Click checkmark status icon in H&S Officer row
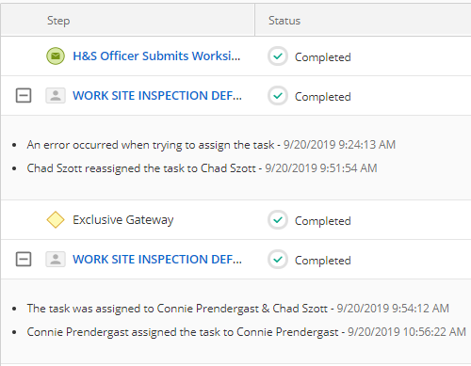 pyautogui.click(x=278, y=56)
